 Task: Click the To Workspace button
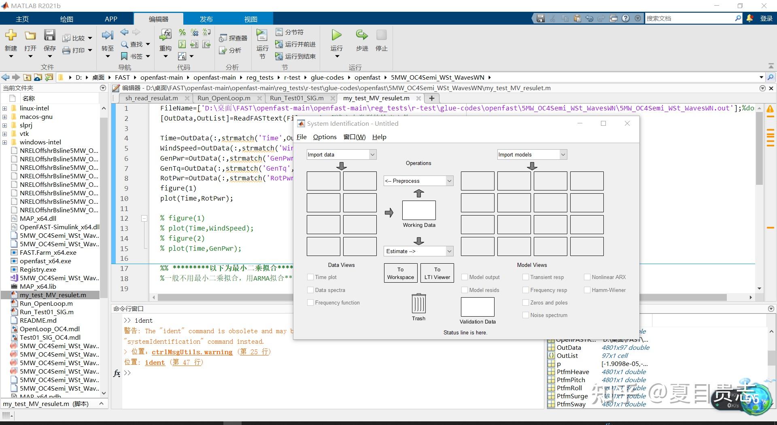coord(400,273)
